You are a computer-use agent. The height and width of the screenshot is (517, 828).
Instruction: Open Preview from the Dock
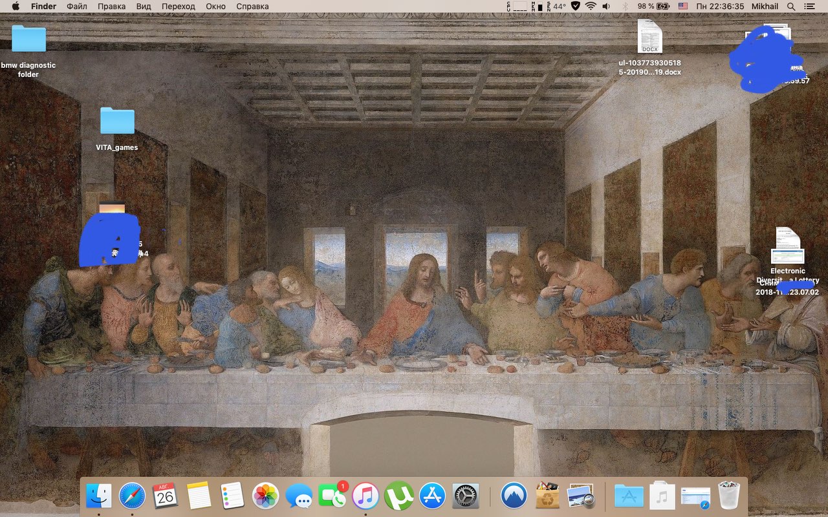[x=581, y=496]
